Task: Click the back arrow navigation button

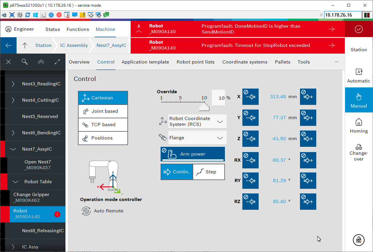Action: (x=8, y=45)
